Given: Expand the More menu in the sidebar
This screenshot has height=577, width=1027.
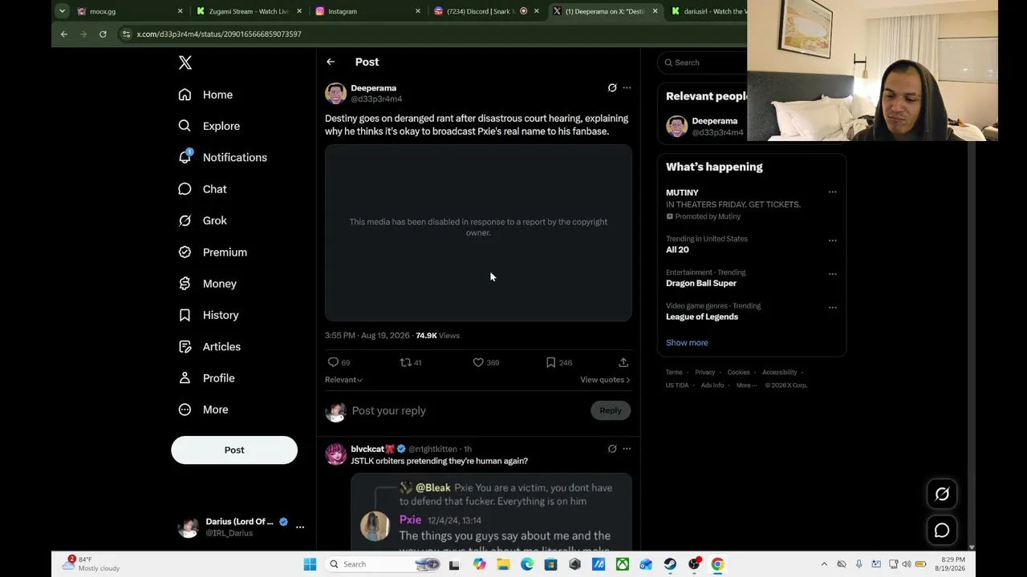Looking at the screenshot, I should click(204, 410).
